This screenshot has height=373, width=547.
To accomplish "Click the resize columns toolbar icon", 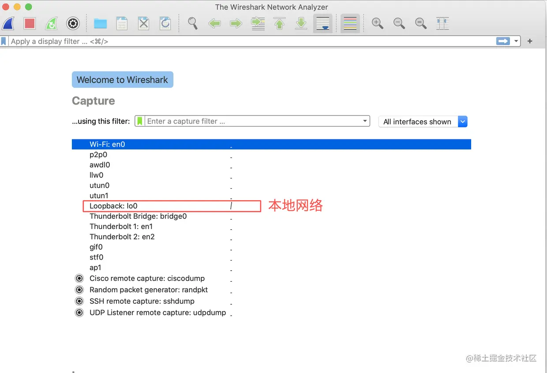I will (x=442, y=23).
